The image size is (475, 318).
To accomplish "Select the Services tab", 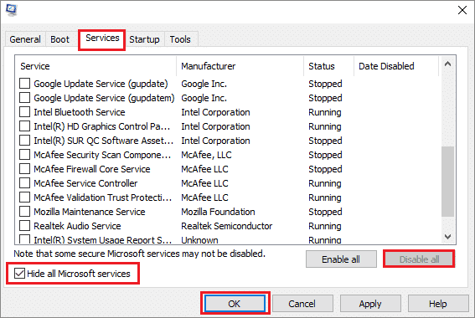I will pyautogui.click(x=102, y=38).
